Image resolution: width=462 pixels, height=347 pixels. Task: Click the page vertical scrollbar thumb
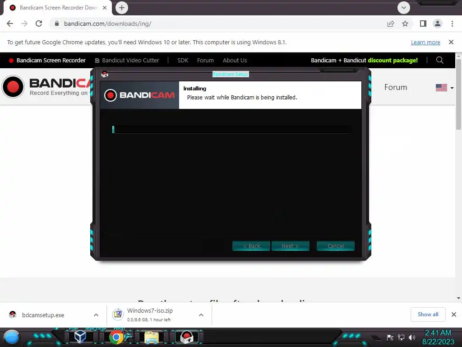pyautogui.click(x=458, y=94)
